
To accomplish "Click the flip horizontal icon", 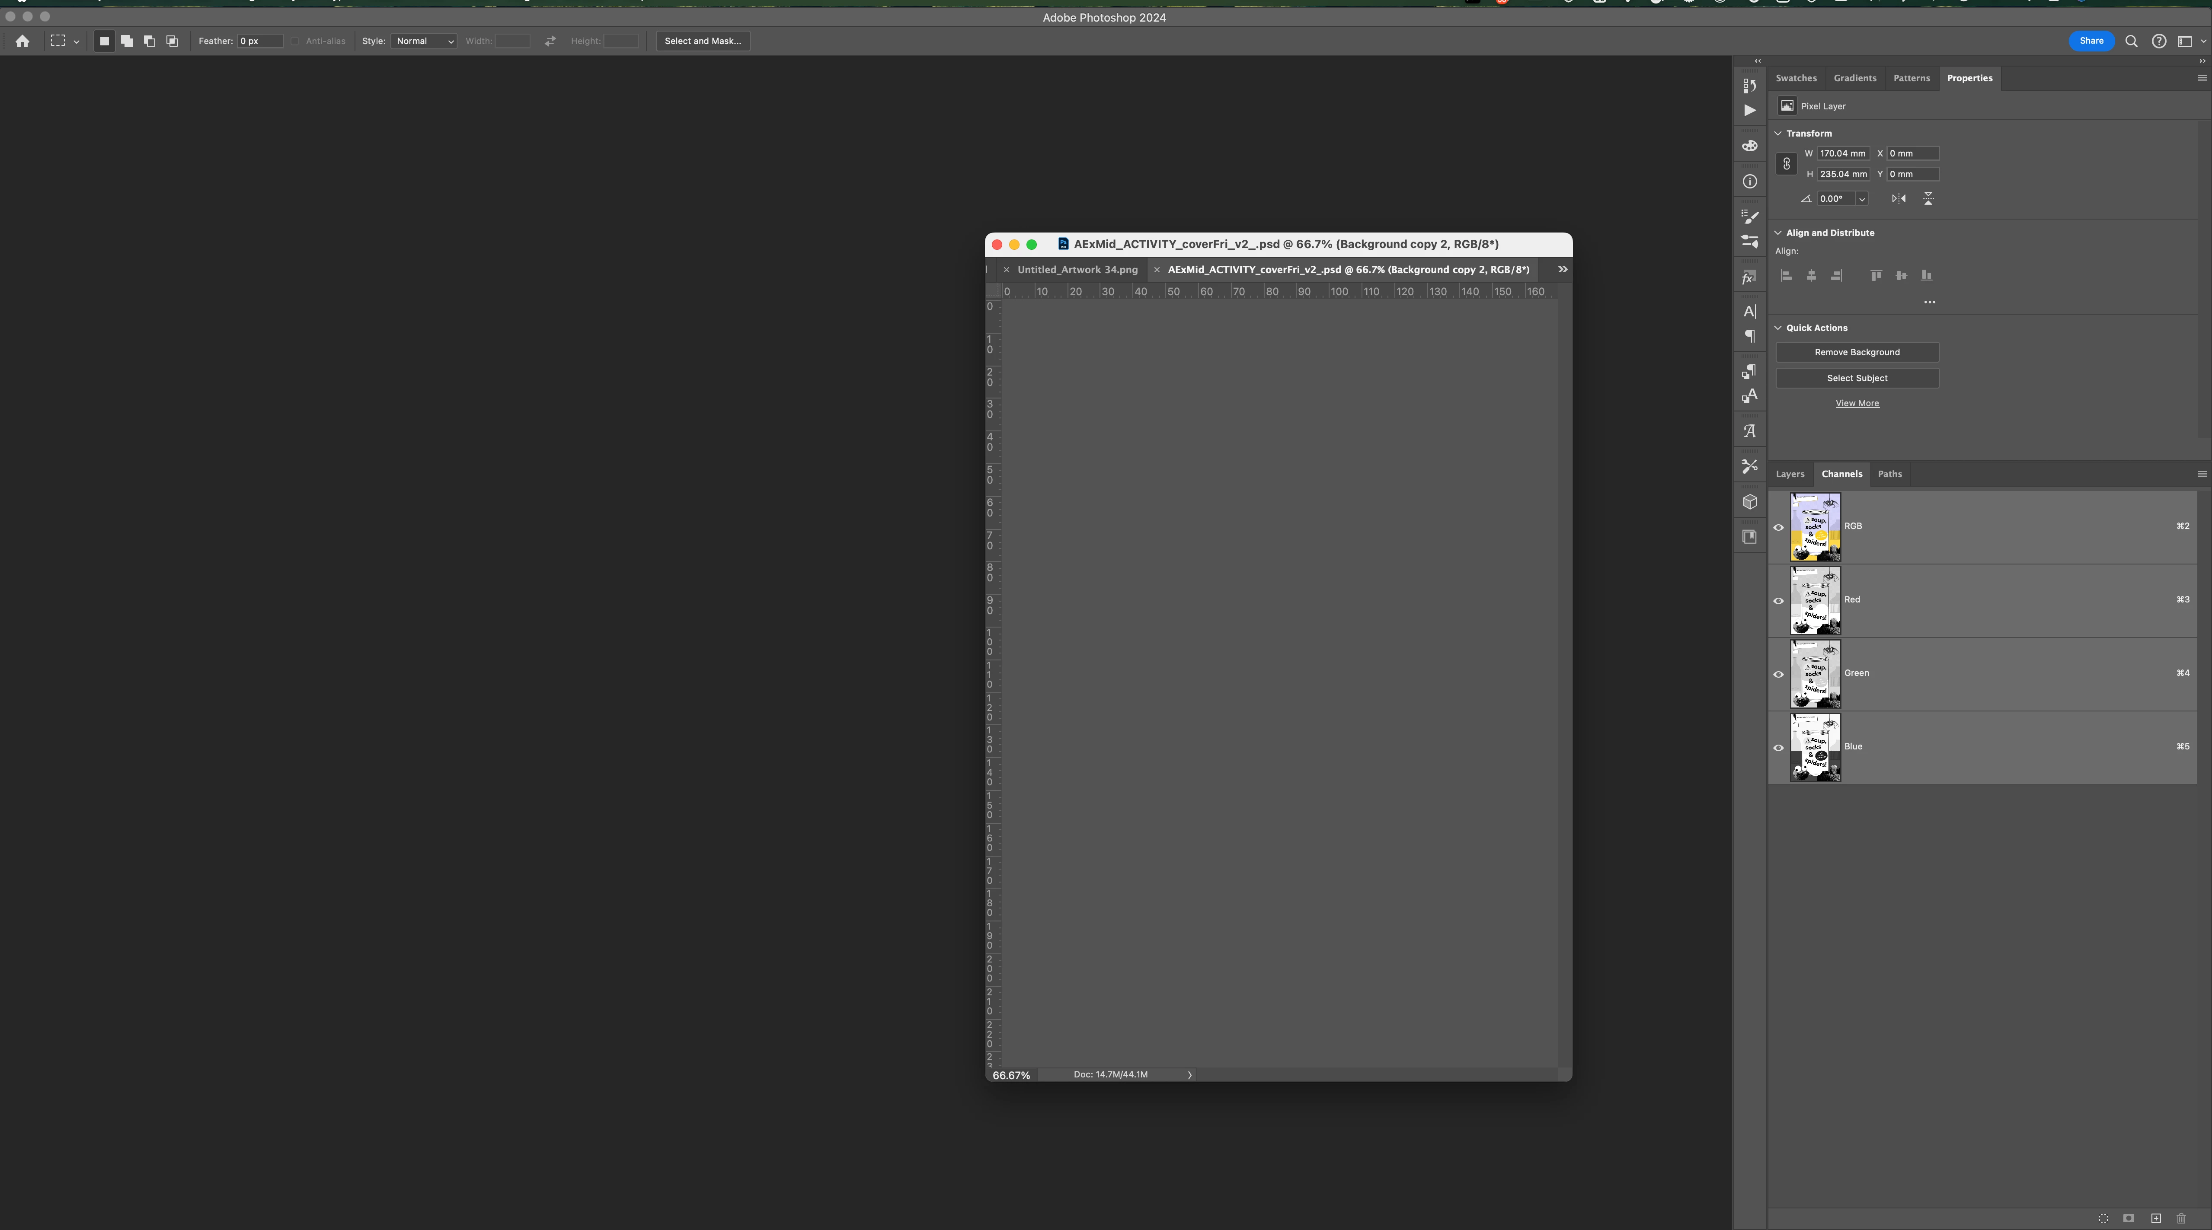I will click(1899, 198).
